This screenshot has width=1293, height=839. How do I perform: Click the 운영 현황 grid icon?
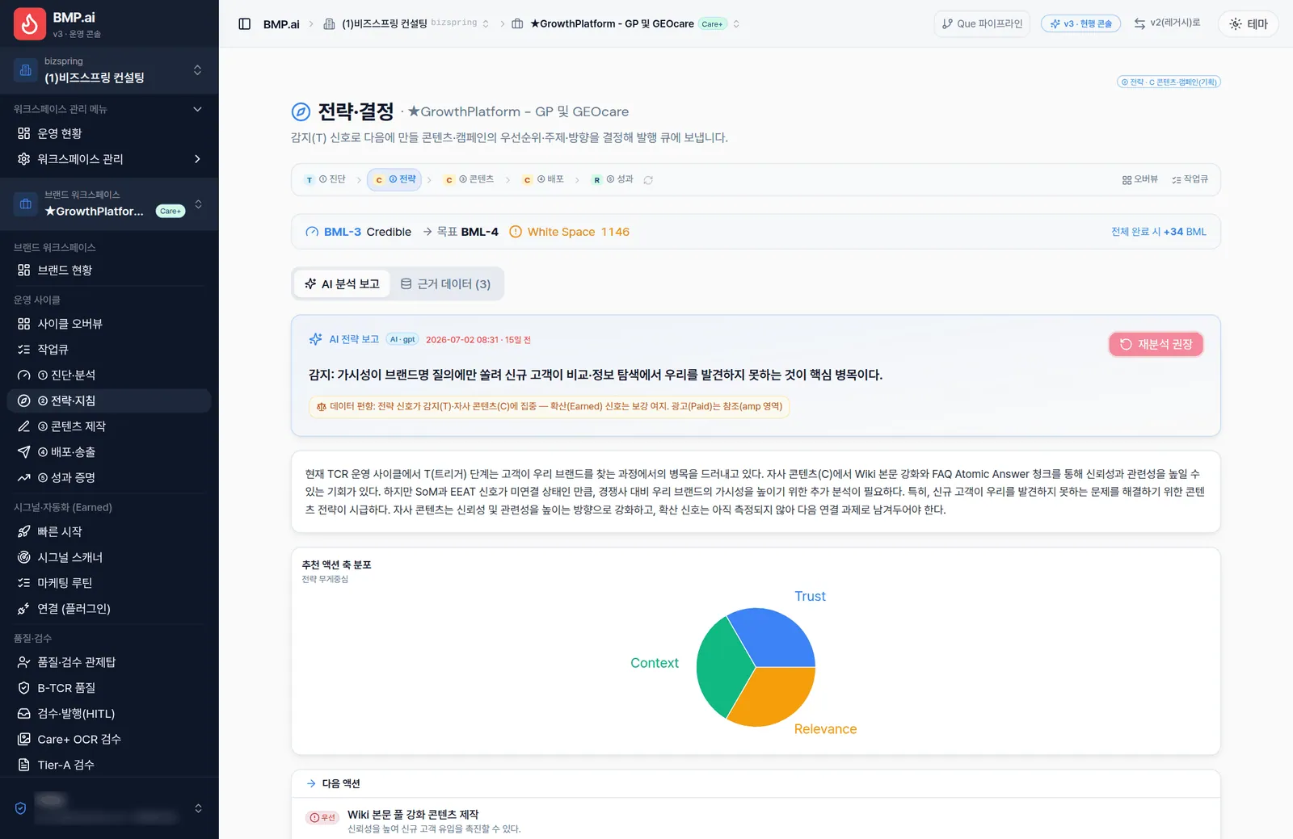[x=24, y=133]
